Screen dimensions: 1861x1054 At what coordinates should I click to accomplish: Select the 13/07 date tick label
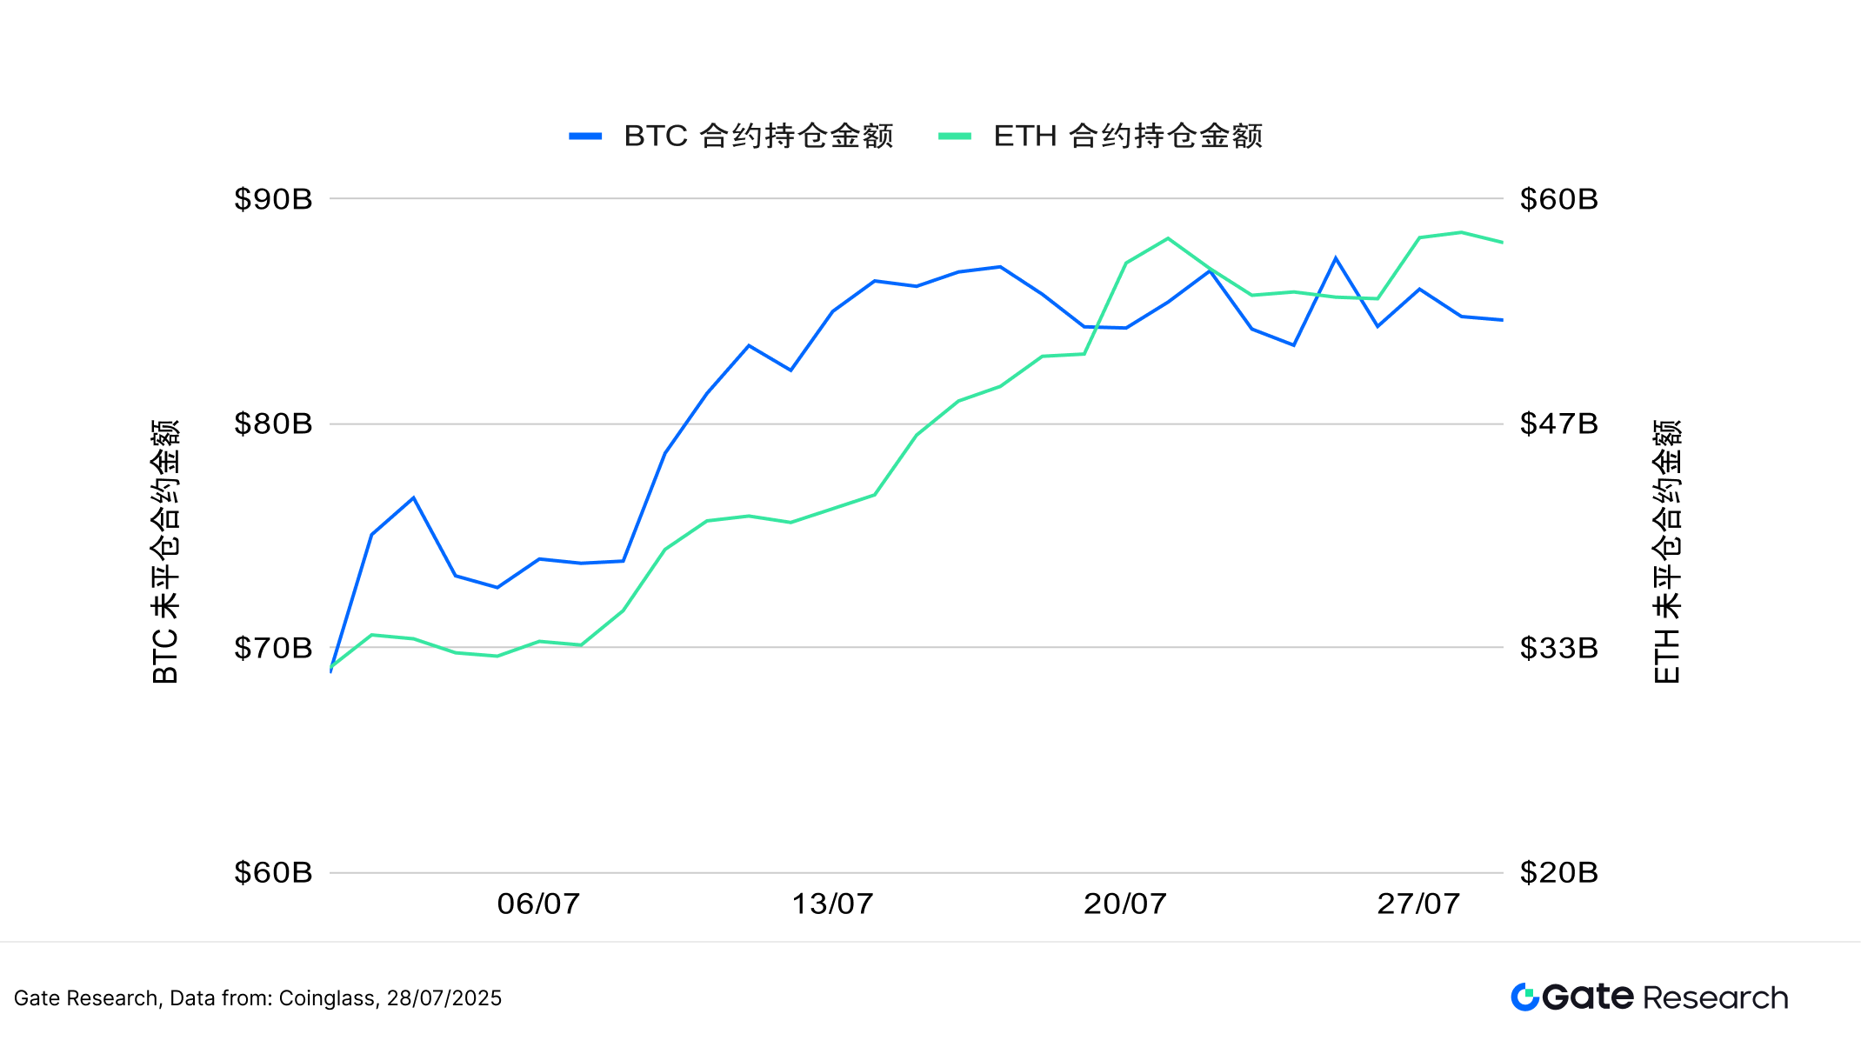tap(832, 904)
